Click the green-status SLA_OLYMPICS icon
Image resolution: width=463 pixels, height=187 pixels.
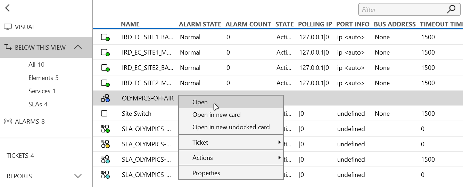(x=105, y=129)
